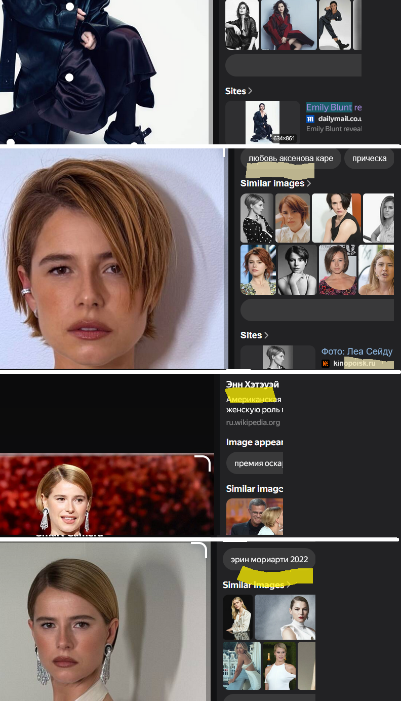Click the crop corner handle on red-background photo

[204, 462]
